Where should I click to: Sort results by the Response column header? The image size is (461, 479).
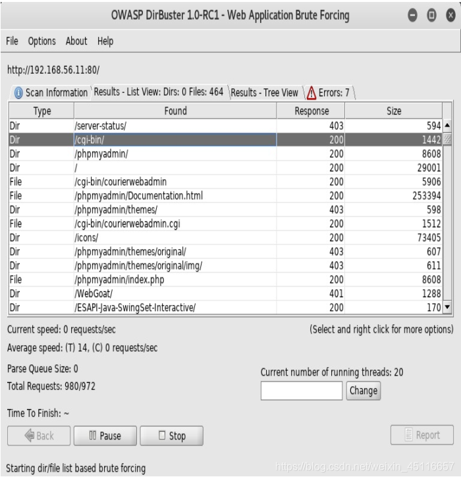pos(311,111)
